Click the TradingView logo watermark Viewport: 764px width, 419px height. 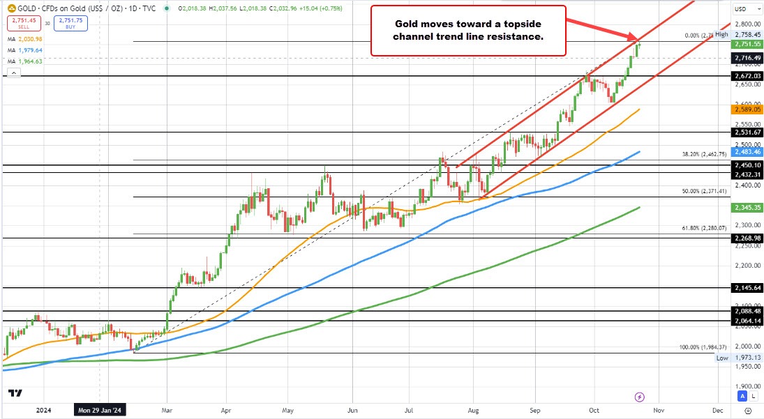[x=15, y=394]
